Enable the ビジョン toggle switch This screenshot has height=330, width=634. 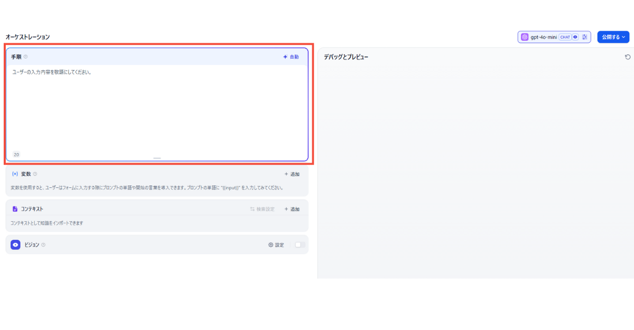[300, 245]
